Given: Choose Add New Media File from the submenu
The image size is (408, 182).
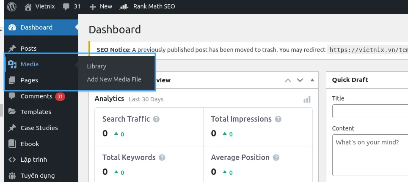Looking at the screenshot, I should (114, 79).
